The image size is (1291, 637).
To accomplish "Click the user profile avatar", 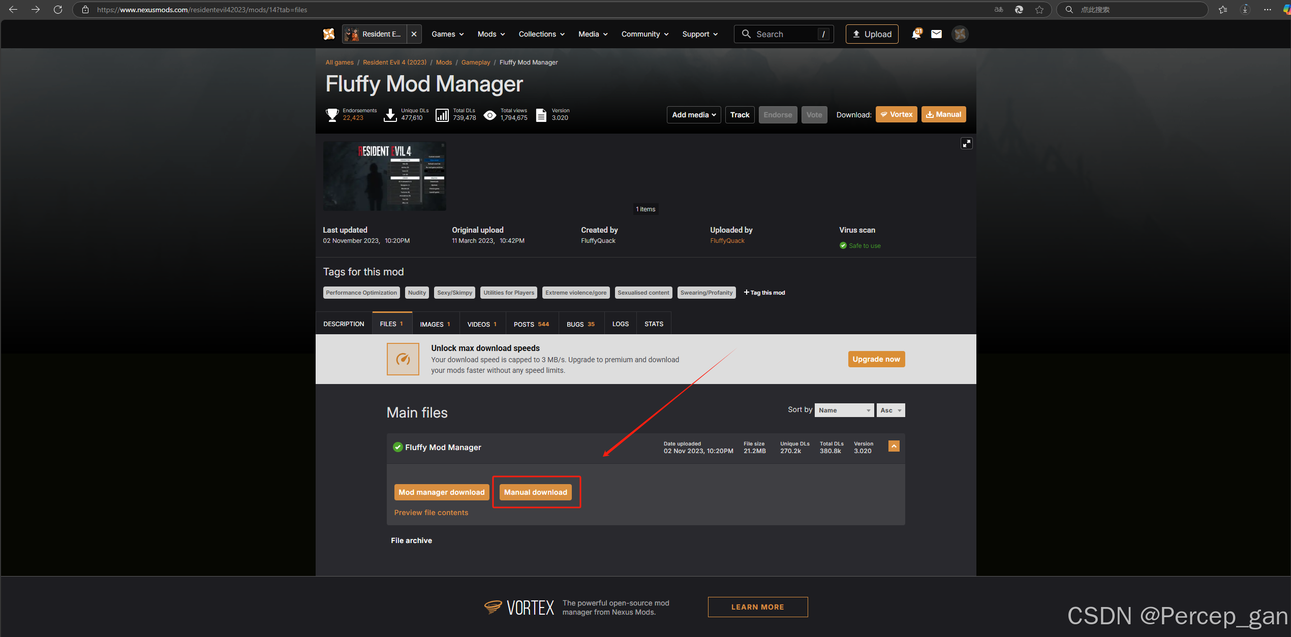I will pos(960,34).
